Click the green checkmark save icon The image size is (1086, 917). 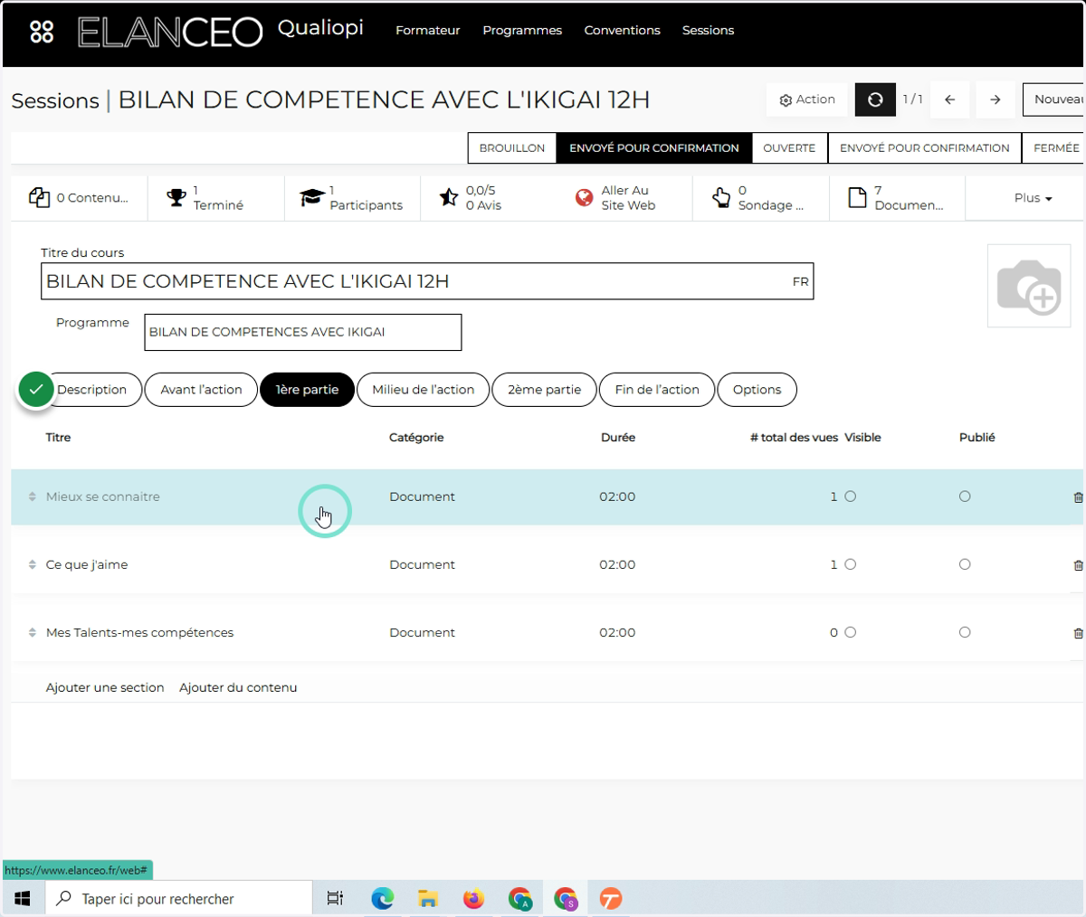click(x=36, y=390)
